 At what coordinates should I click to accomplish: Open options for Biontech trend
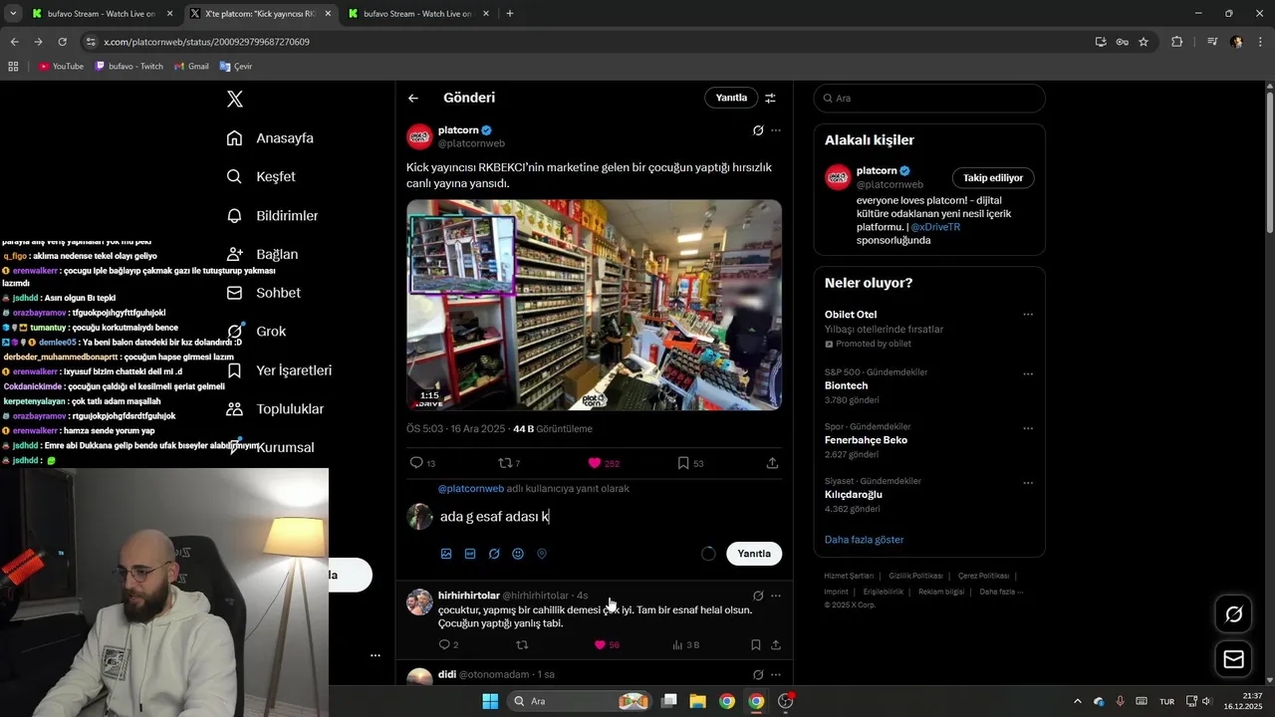coord(1028,374)
